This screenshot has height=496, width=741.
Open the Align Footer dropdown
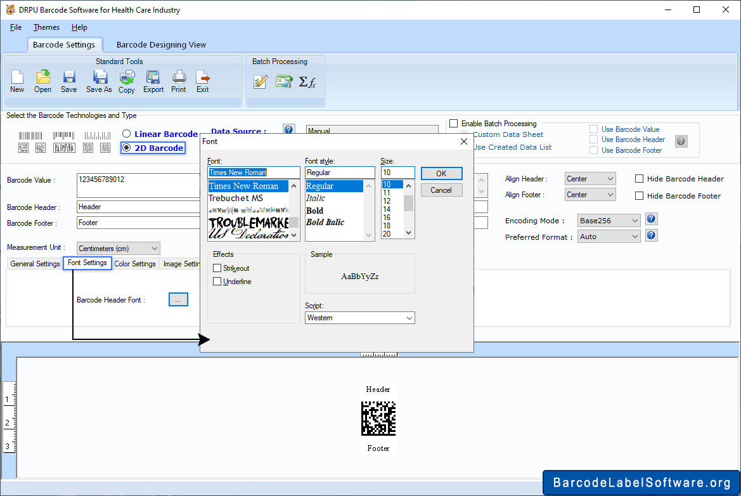coord(590,195)
